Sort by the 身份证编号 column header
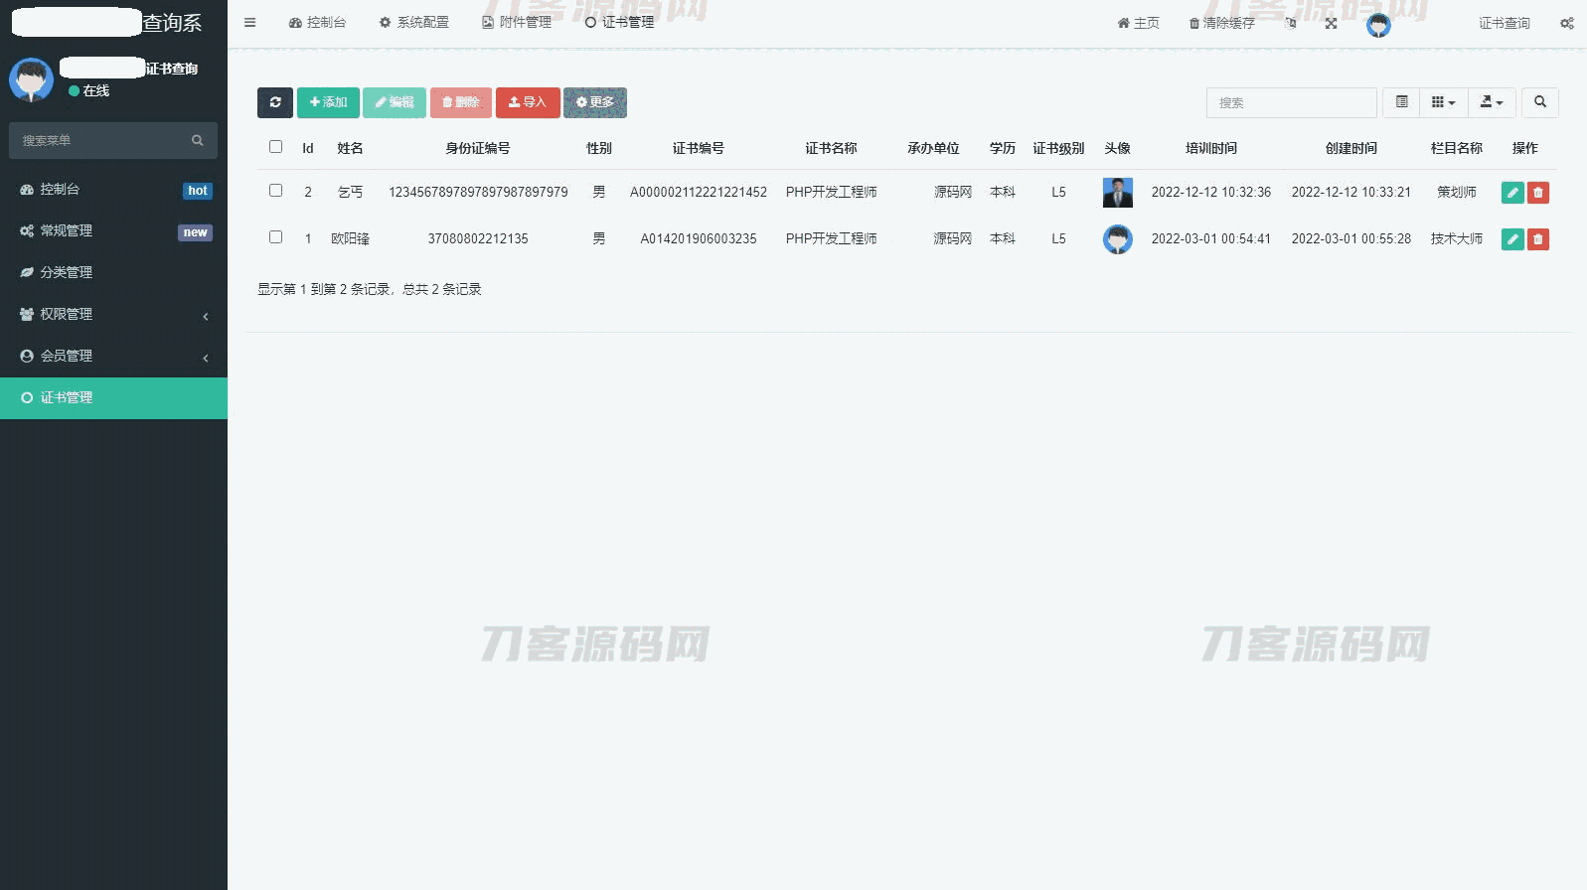1587x890 pixels. coord(478,149)
